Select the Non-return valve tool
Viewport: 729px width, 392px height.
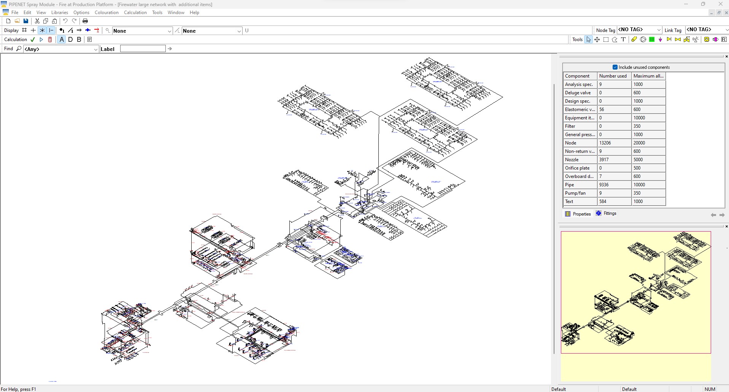pos(669,40)
